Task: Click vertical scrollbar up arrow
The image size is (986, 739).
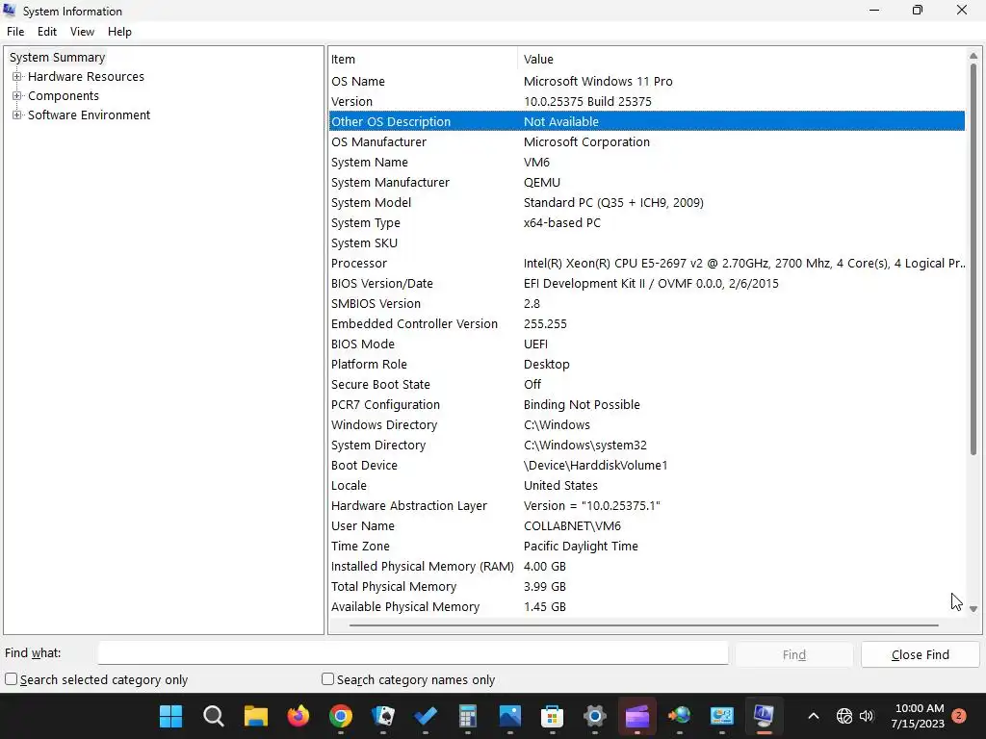Action: click(x=973, y=56)
